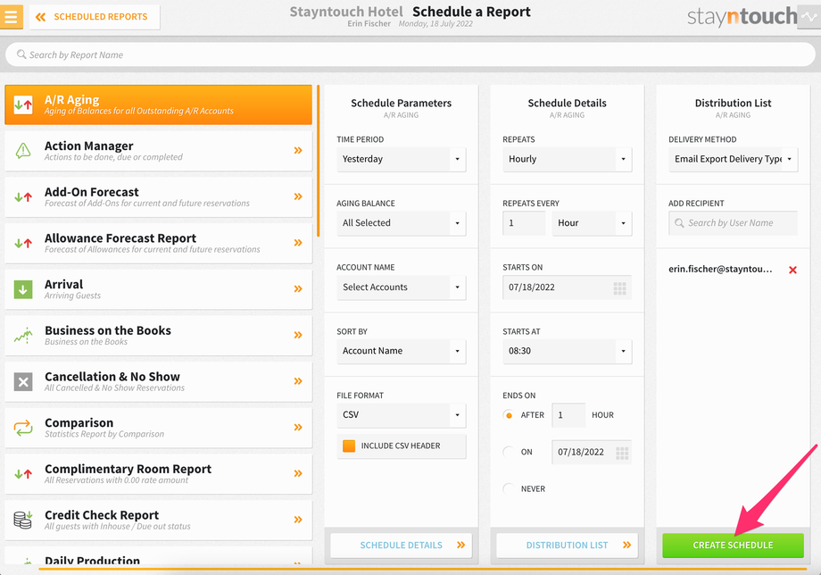
Task: Click the Credit Check Report coins icon
Action: tap(23, 520)
